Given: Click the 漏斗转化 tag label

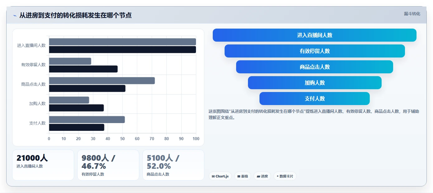Looking at the screenshot, I should [412, 14].
